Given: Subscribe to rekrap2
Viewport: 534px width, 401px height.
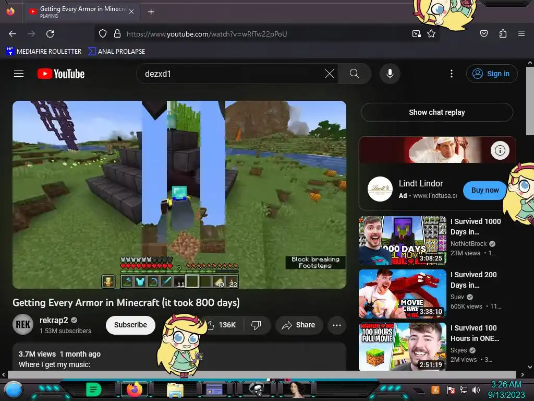Looking at the screenshot, I should click(x=130, y=325).
